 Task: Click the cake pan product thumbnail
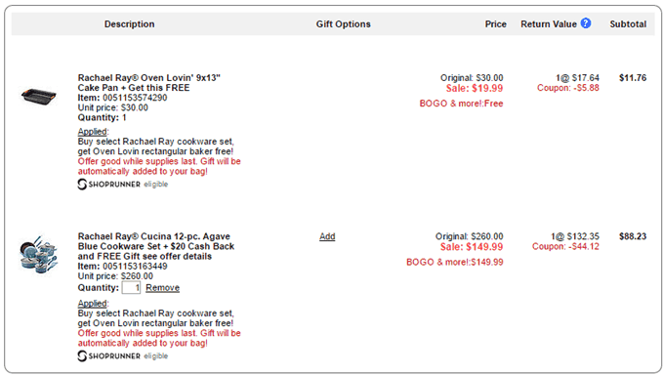[38, 96]
